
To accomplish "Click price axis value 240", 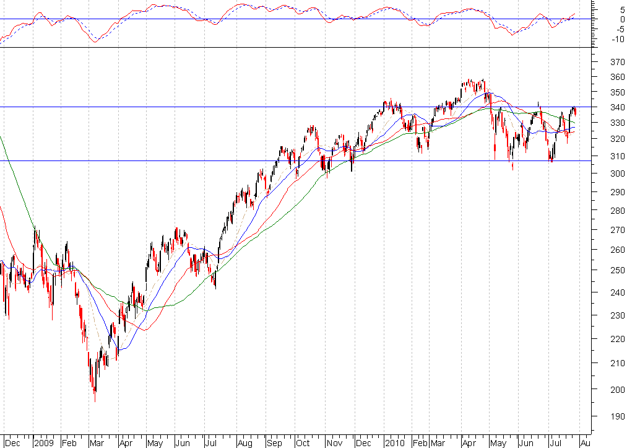I will (x=617, y=292).
